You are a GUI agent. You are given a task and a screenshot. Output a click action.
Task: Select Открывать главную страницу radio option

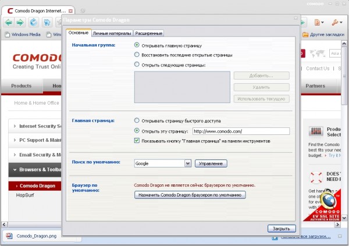click(137, 45)
